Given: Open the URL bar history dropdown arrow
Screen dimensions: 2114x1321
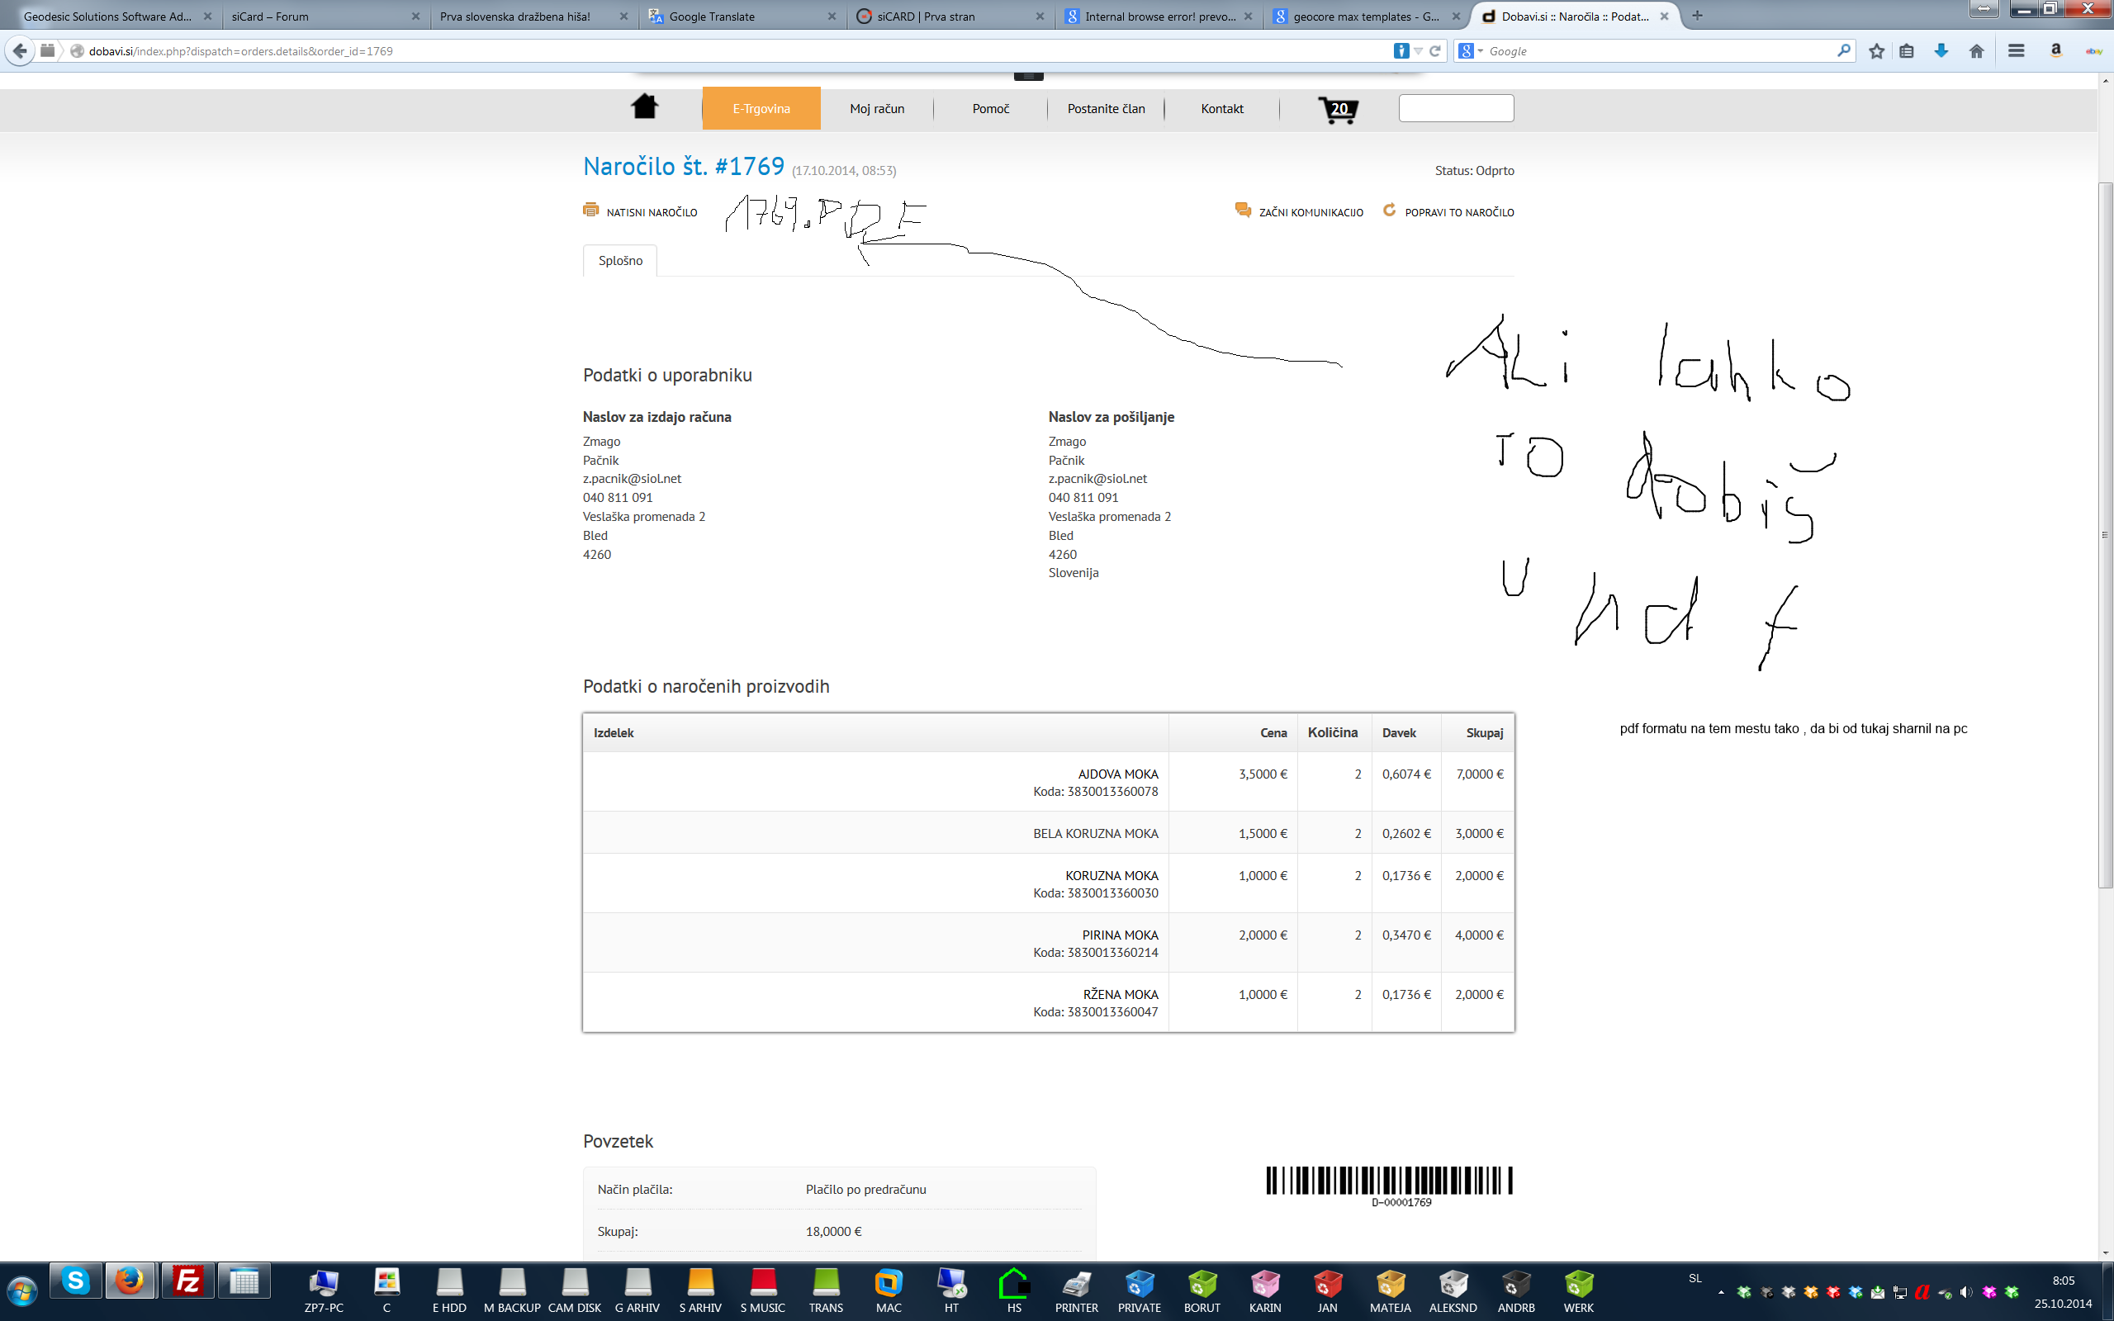Looking at the screenshot, I should coord(1419,51).
